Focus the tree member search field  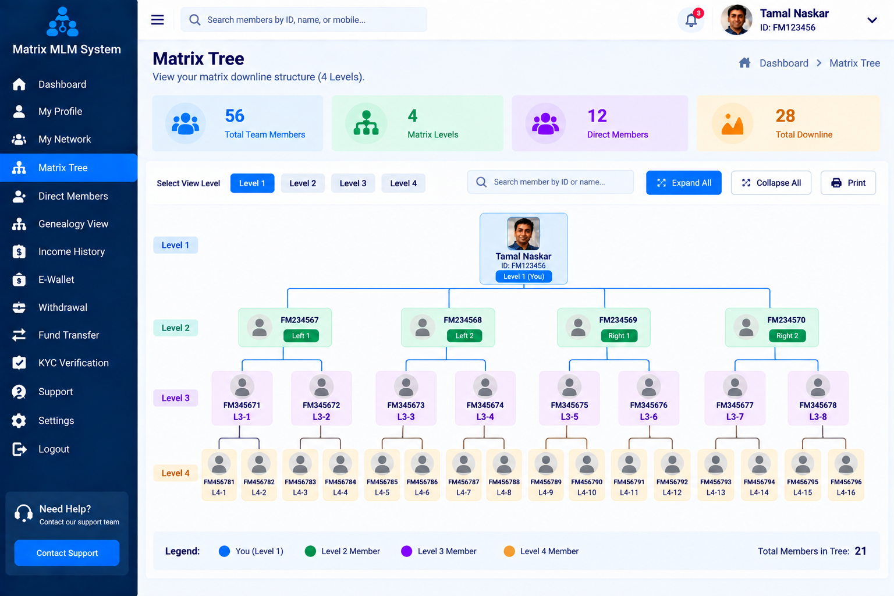[551, 182]
